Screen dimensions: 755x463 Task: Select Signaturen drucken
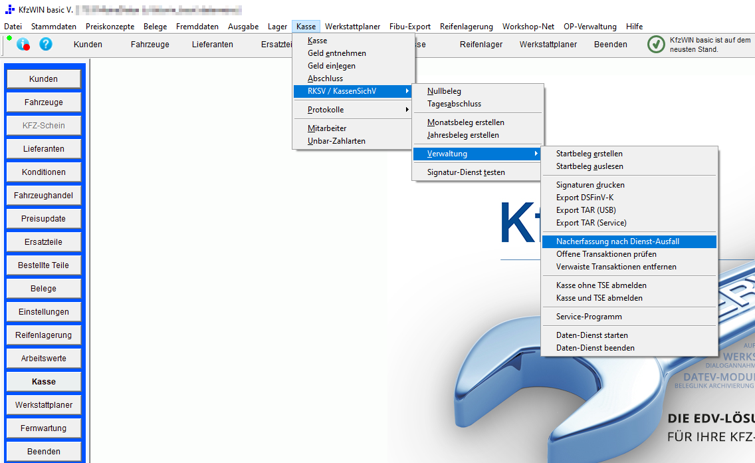[629, 185]
